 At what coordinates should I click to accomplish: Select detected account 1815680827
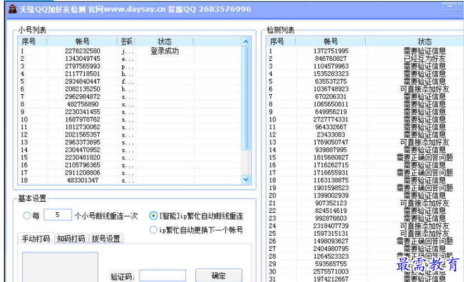point(331,158)
